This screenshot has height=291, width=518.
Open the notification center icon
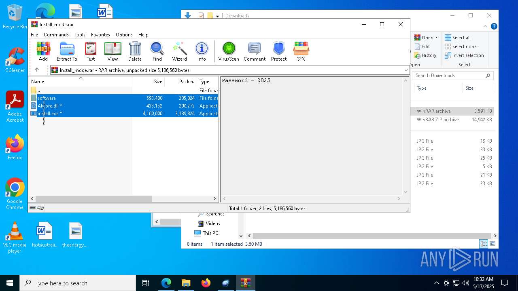(x=505, y=283)
